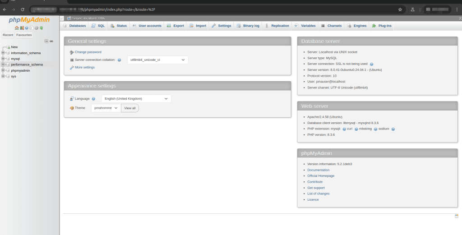Image resolution: width=462 pixels, height=235 pixels.
Task: Expand sys database tree node
Action: tap(3, 76)
